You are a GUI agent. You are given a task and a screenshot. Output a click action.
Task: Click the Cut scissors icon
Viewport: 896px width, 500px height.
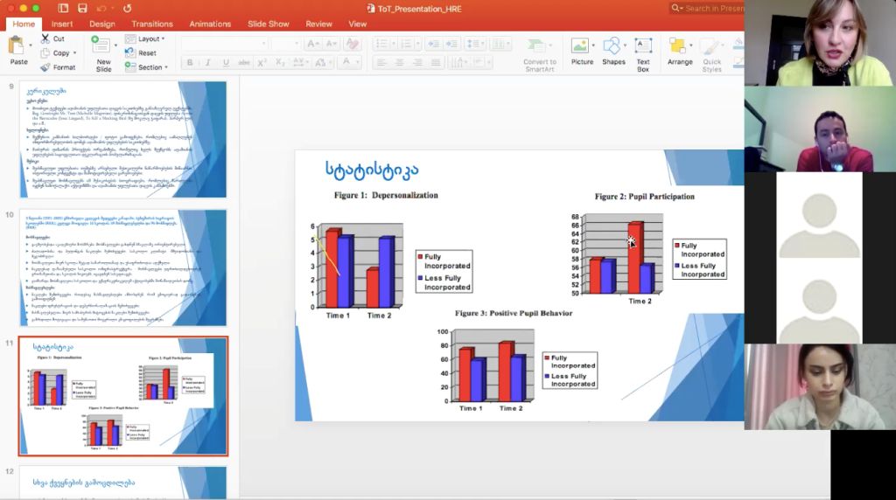coord(45,39)
